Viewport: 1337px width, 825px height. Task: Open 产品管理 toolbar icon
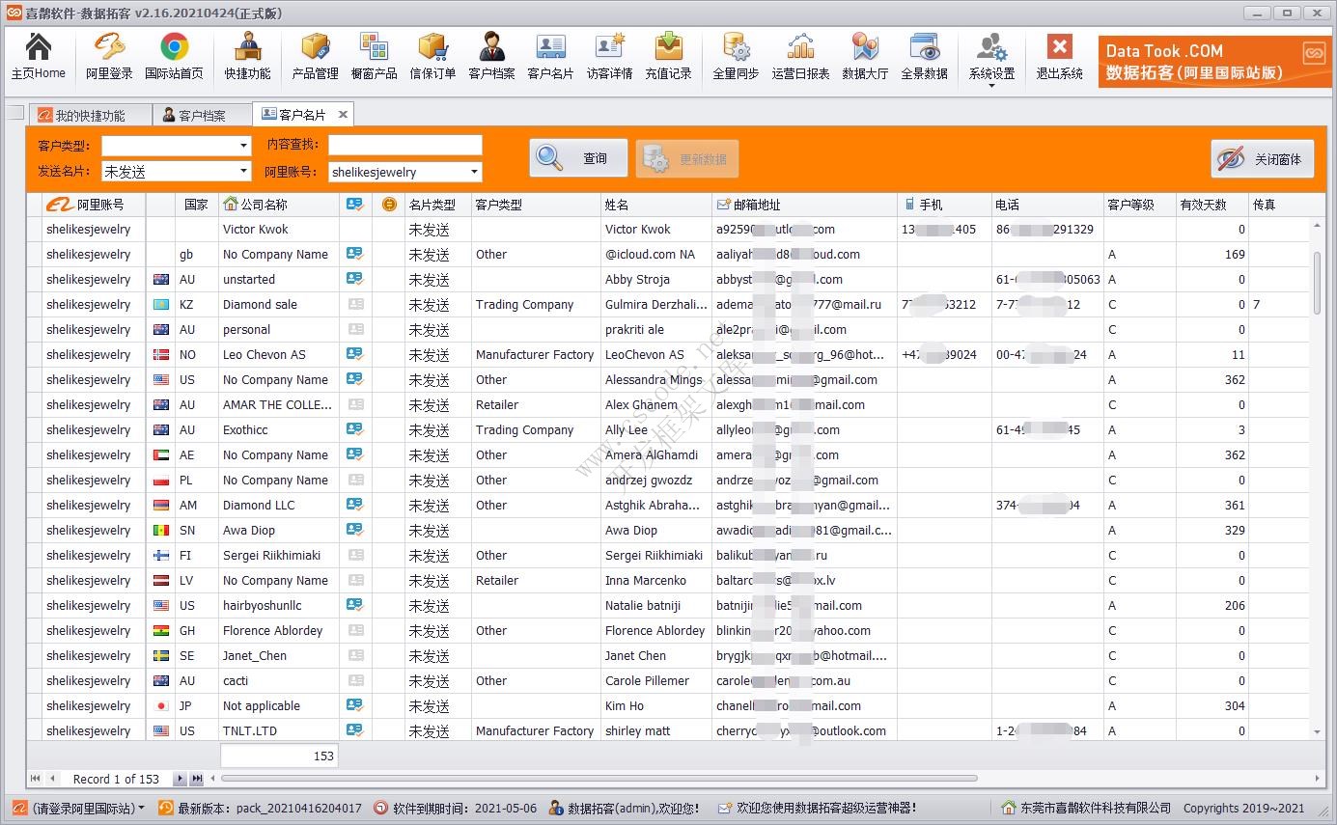315,57
